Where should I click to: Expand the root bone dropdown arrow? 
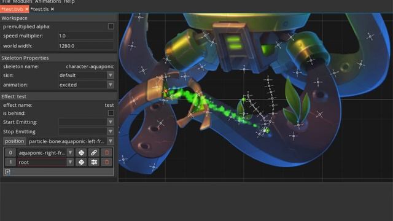70,162
